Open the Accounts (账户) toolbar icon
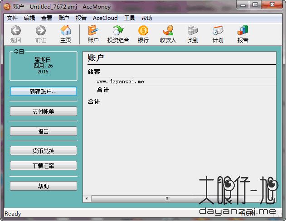Image resolution: width=286 pixels, height=221 pixels. click(x=93, y=30)
